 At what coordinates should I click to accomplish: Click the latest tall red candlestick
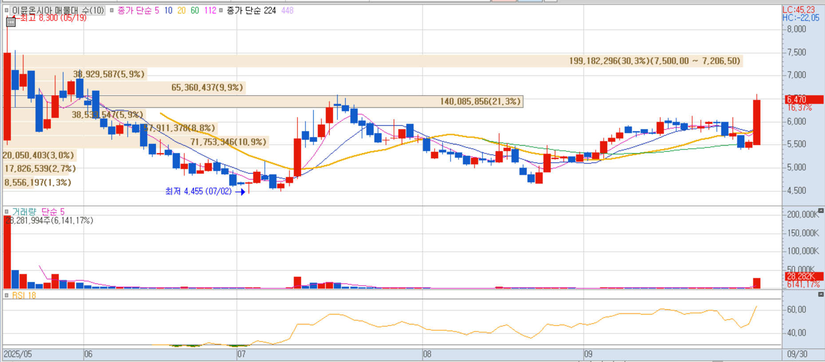[757, 122]
